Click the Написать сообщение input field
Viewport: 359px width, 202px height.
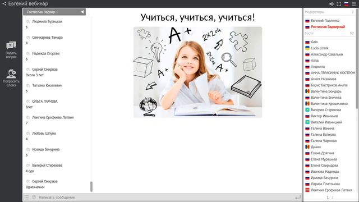pos(165,197)
